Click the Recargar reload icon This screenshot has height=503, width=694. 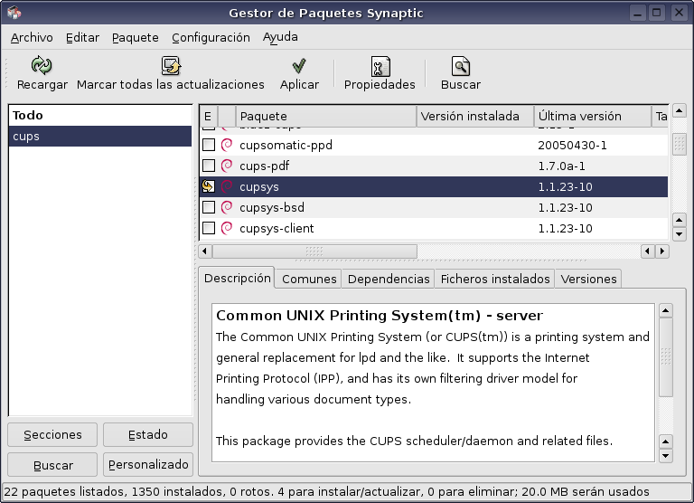click(42, 66)
